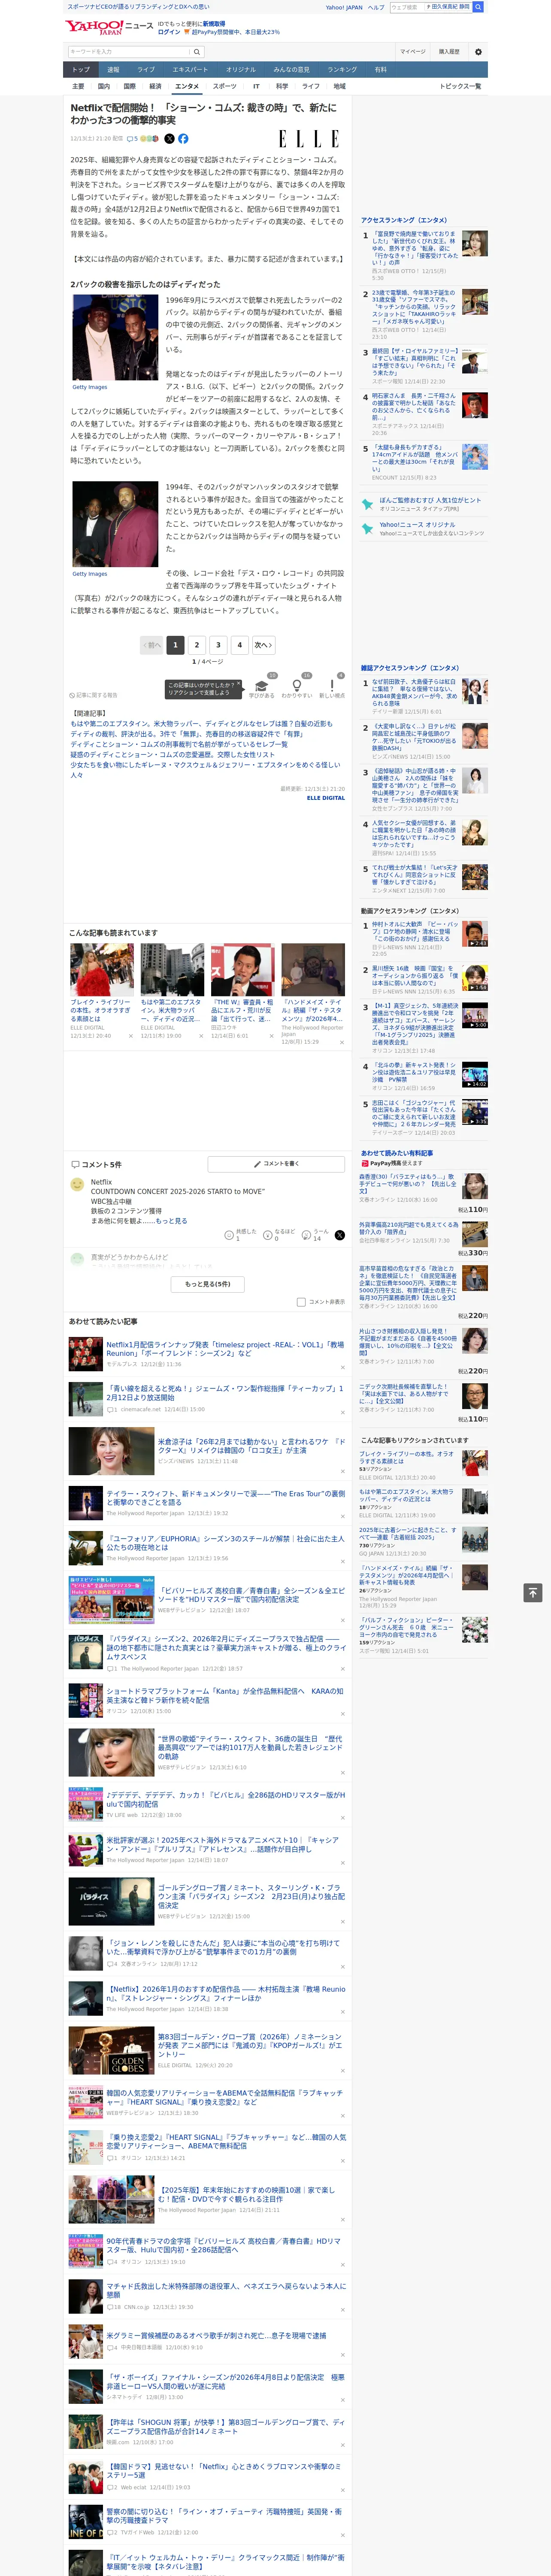Click the 共感した smiley reaction on comment
Image resolution: width=551 pixels, height=2576 pixels.
click(x=229, y=1235)
